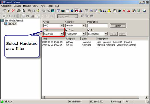Open the Group dropdown showing (All)
150x104 pixels.
click(x=62, y=26)
